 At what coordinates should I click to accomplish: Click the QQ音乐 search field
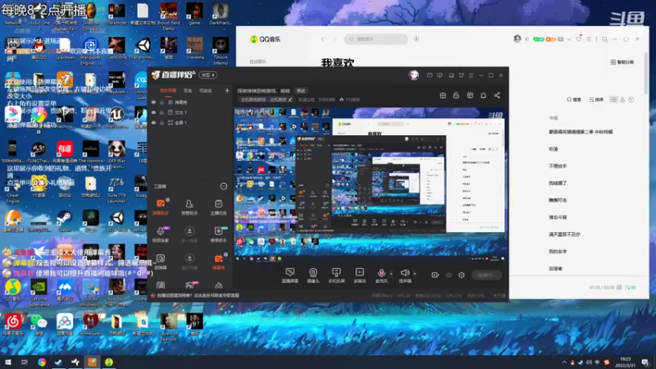pyautogui.click(x=376, y=39)
